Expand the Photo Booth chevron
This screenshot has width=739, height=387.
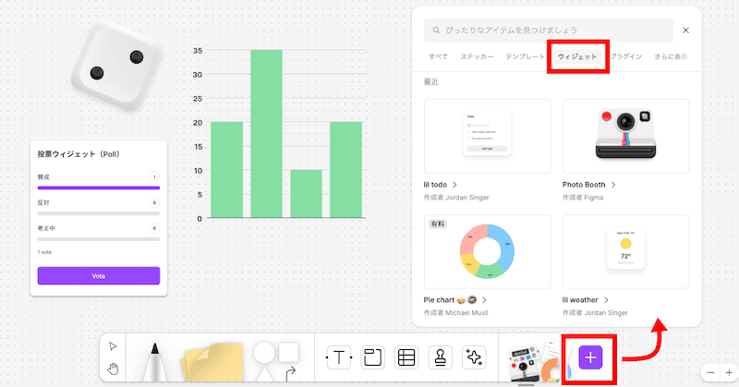(613, 185)
